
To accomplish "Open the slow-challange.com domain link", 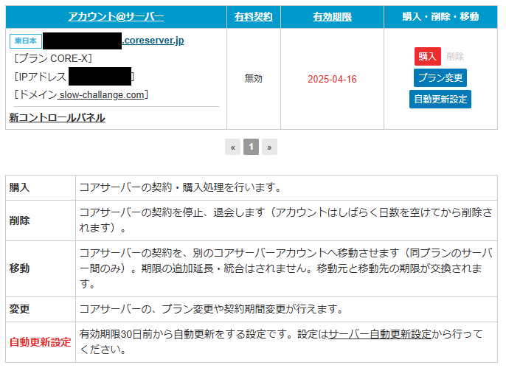I will click(x=103, y=94).
